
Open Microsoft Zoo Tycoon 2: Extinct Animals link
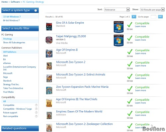pos(81,74)
